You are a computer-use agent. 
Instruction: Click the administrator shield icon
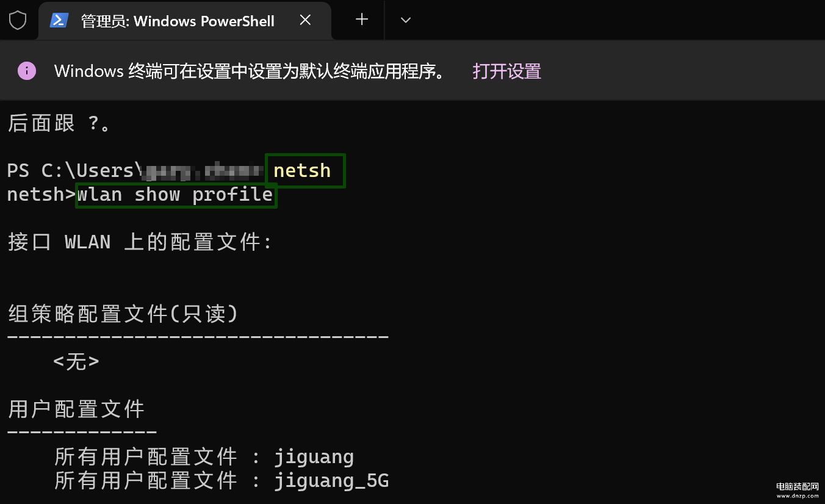pyautogui.click(x=18, y=20)
